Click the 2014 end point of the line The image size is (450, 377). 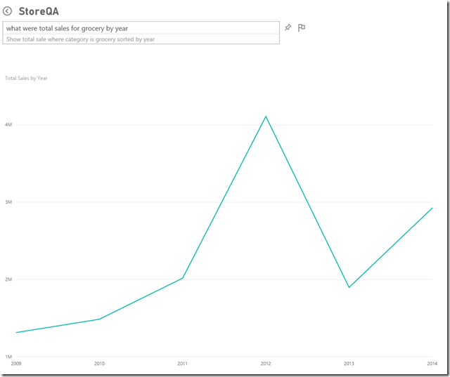click(432, 209)
